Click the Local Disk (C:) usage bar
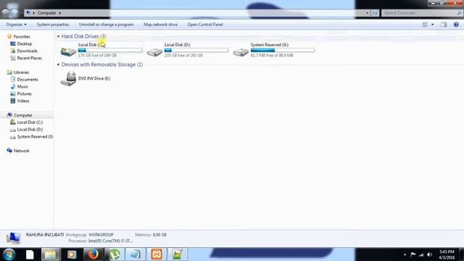464x261 pixels. point(110,50)
